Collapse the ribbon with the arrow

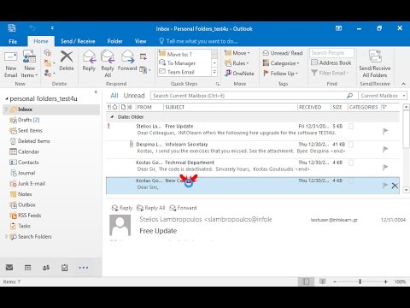[403, 84]
